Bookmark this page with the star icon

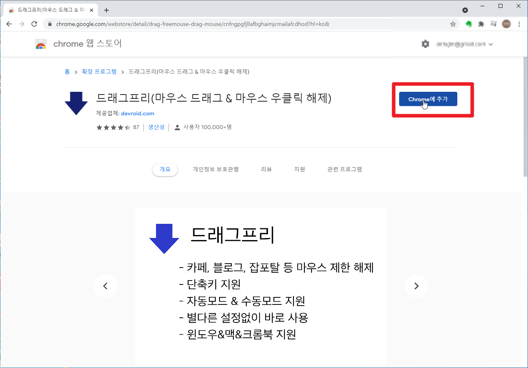(453, 24)
